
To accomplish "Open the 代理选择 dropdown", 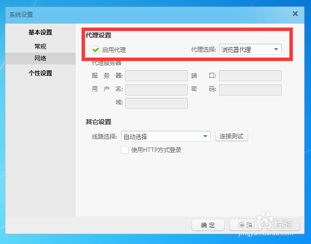I will pyautogui.click(x=250, y=49).
